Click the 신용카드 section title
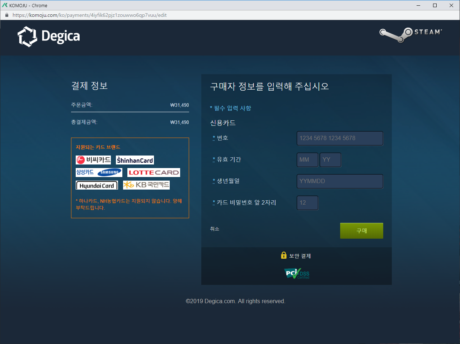 pos(223,123)
